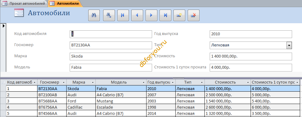
Task: Click the Код автомобиля input field
Action: (x=111, y=34)
